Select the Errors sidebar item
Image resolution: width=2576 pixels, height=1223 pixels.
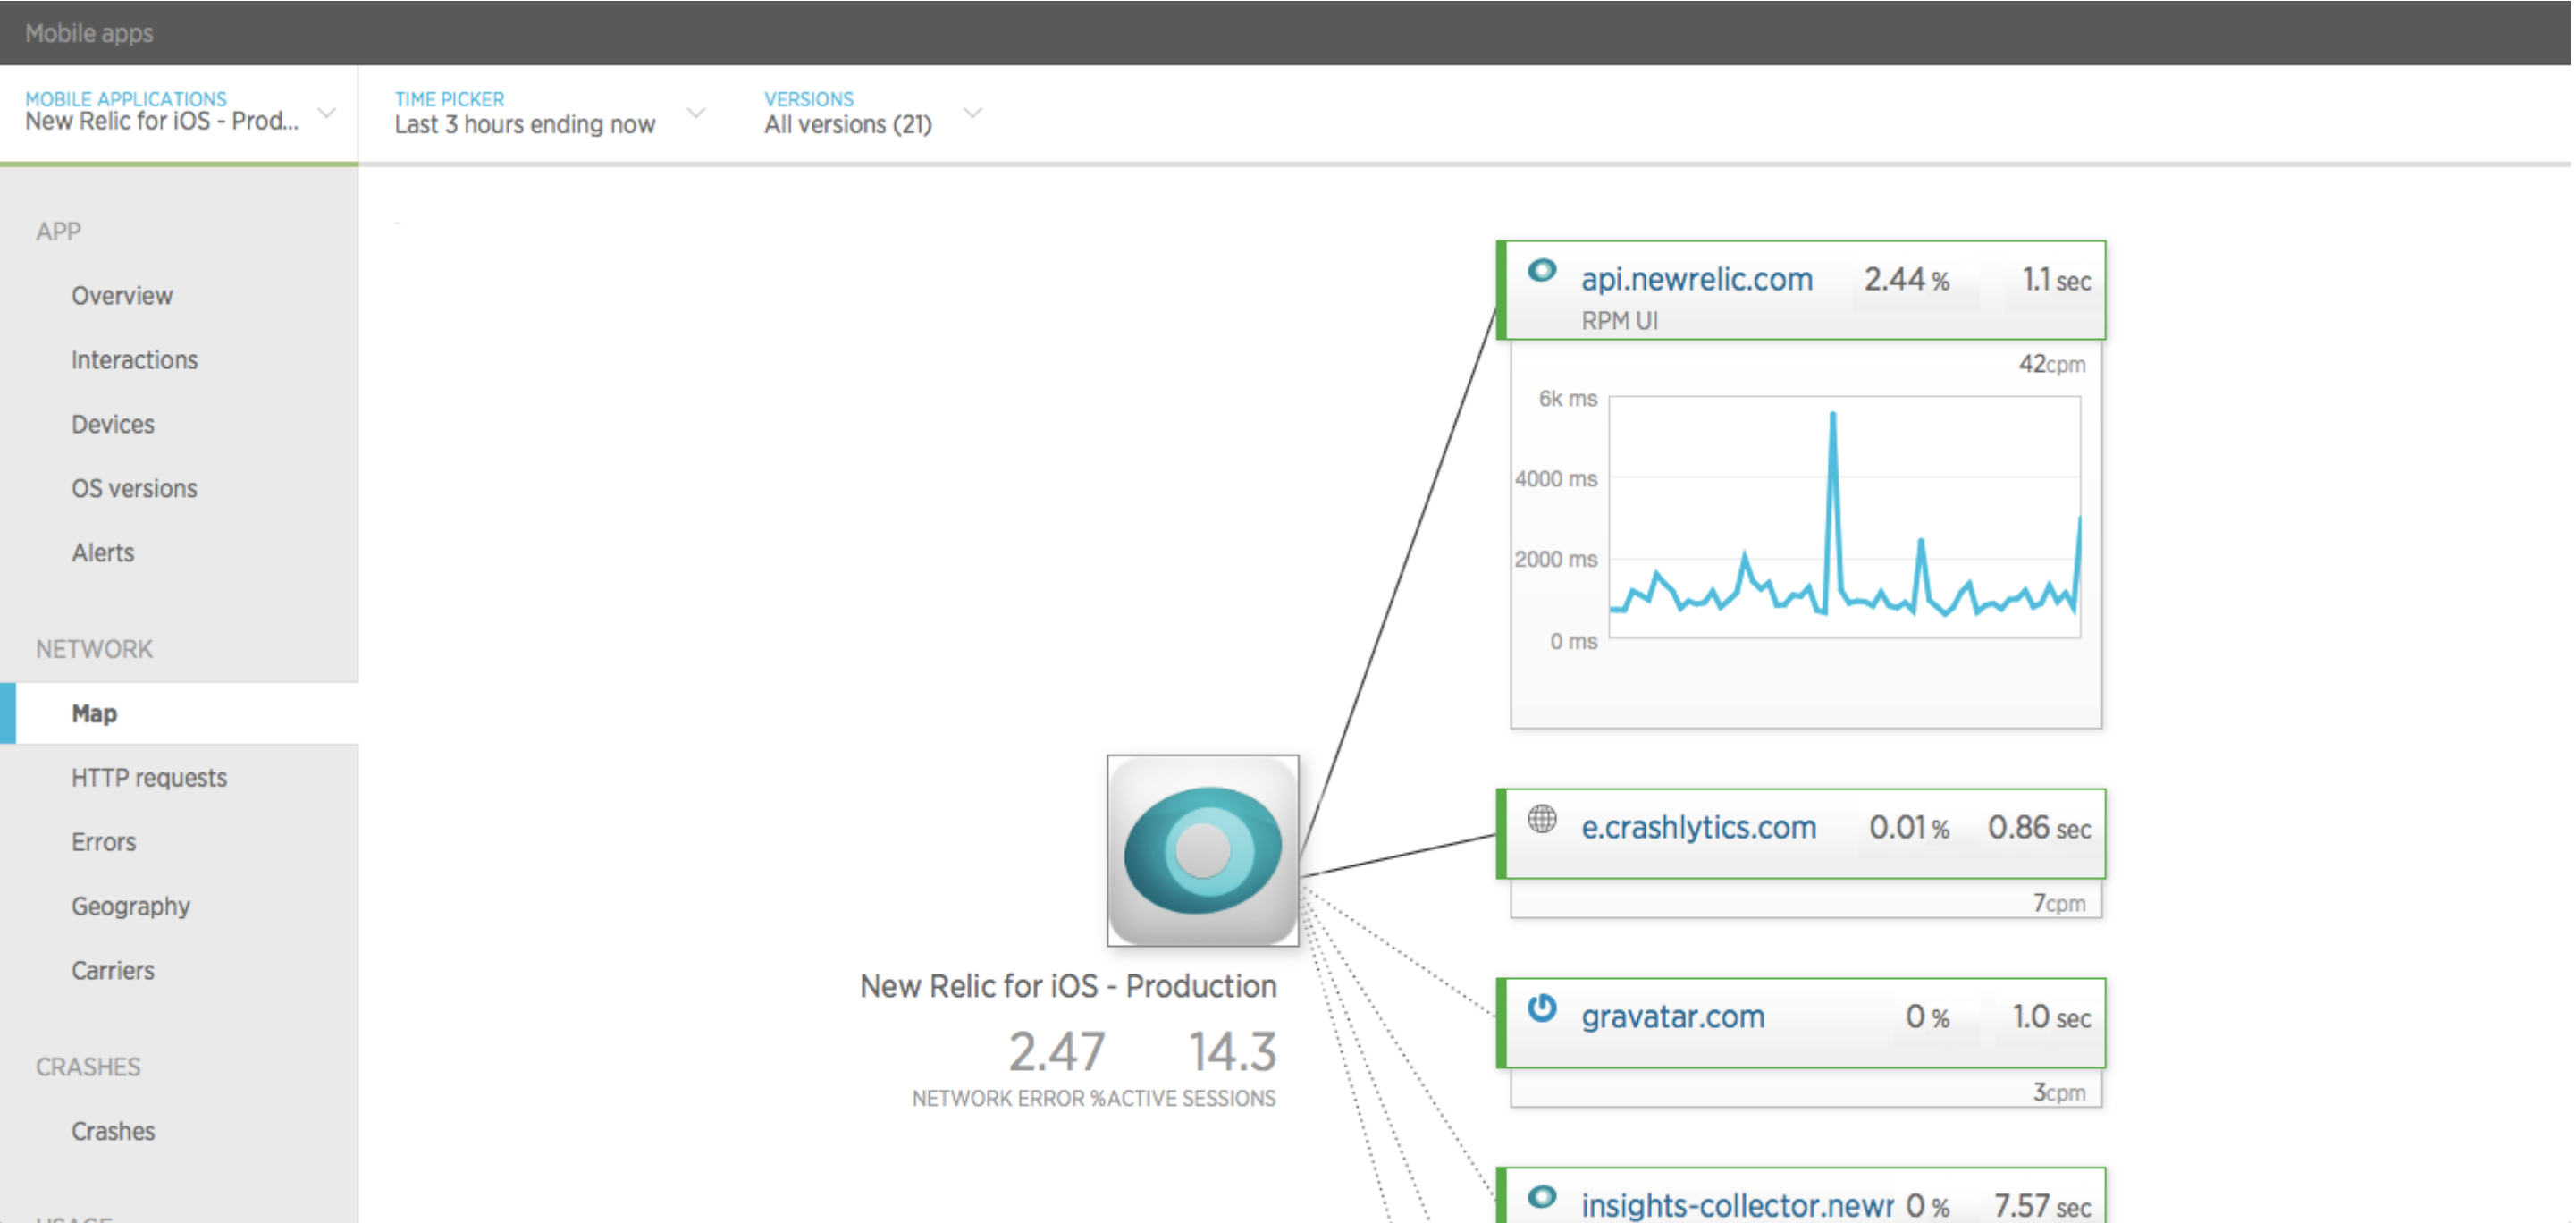pyautogui.click(x=102, y=840)
